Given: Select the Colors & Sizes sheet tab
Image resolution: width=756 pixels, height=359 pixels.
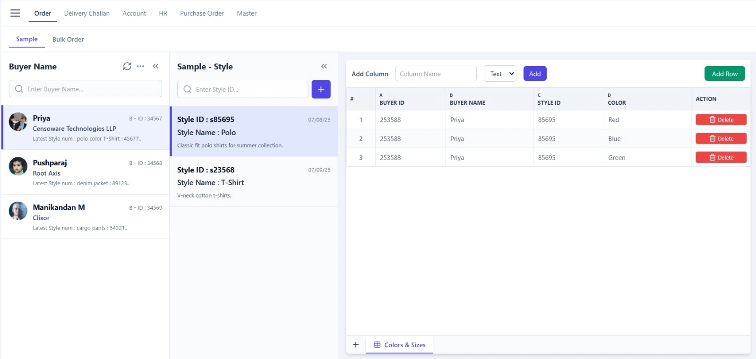Looking at the screenshot, I should (x=400, y=345).
